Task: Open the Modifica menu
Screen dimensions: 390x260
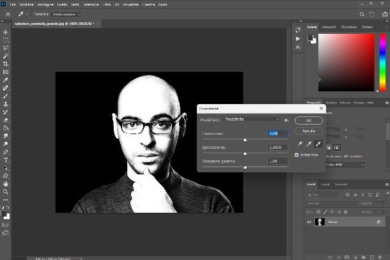Action: pyautogui.click(x=26, y=4)
